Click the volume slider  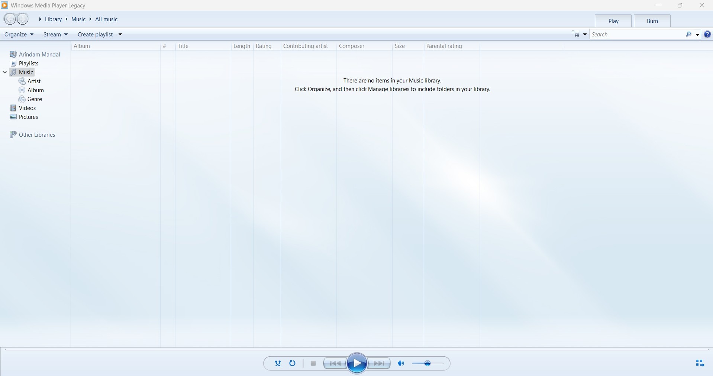[428, 363]
